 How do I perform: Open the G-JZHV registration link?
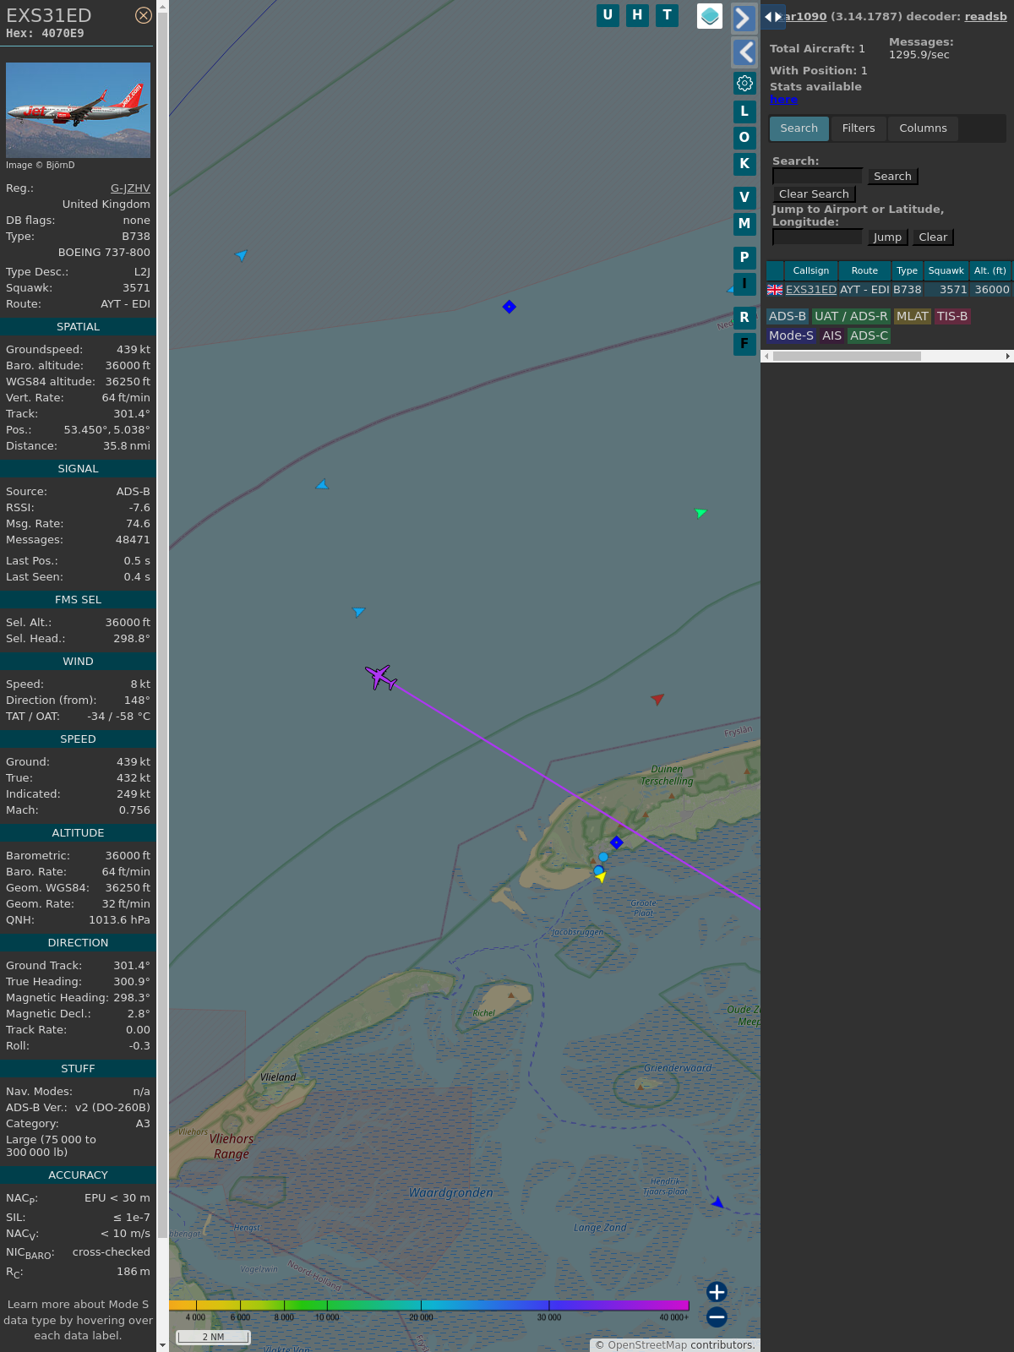point(130,188)
